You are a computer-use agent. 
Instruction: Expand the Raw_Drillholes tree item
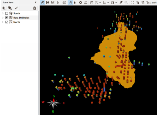[x=3, y=18]
